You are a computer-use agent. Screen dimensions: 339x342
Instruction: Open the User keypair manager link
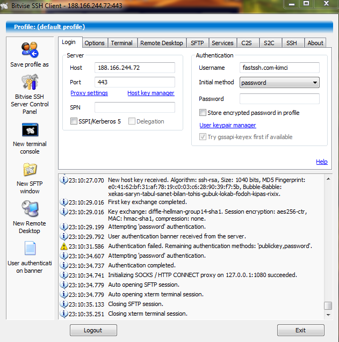(x=228, y=125)
